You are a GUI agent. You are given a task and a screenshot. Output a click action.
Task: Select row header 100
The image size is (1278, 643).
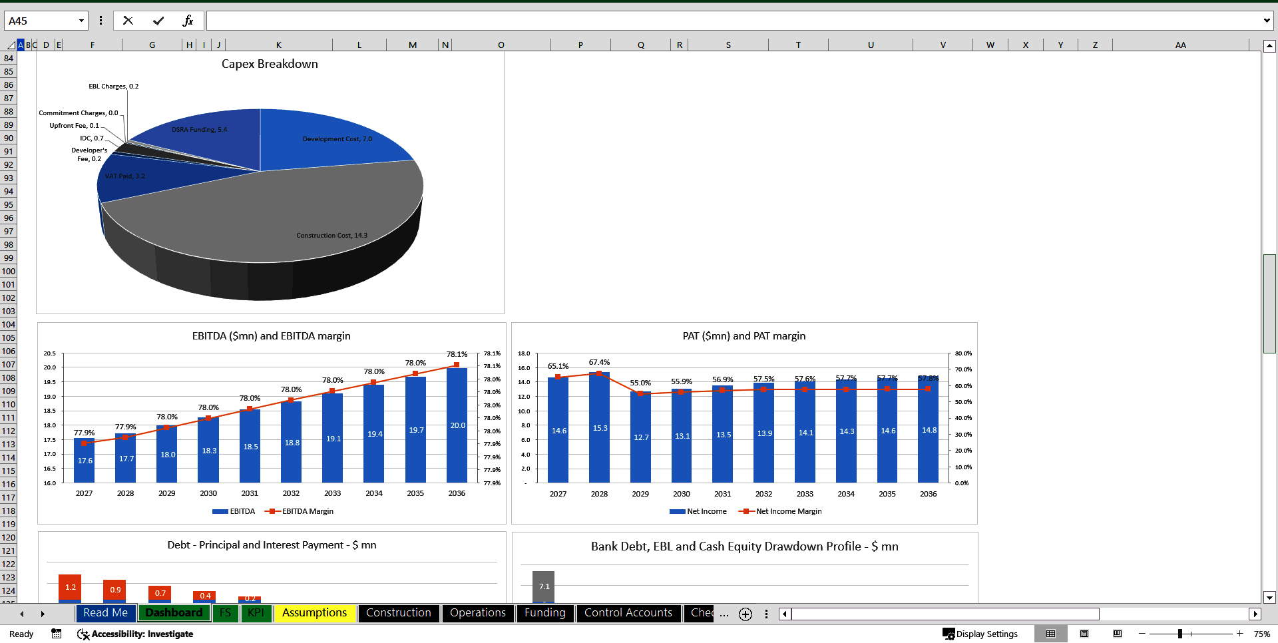click(x=8, y=272)
